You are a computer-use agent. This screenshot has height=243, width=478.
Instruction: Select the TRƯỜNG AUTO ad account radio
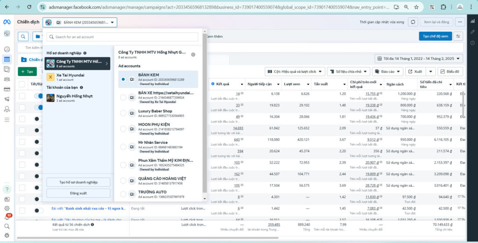[123, 194]
